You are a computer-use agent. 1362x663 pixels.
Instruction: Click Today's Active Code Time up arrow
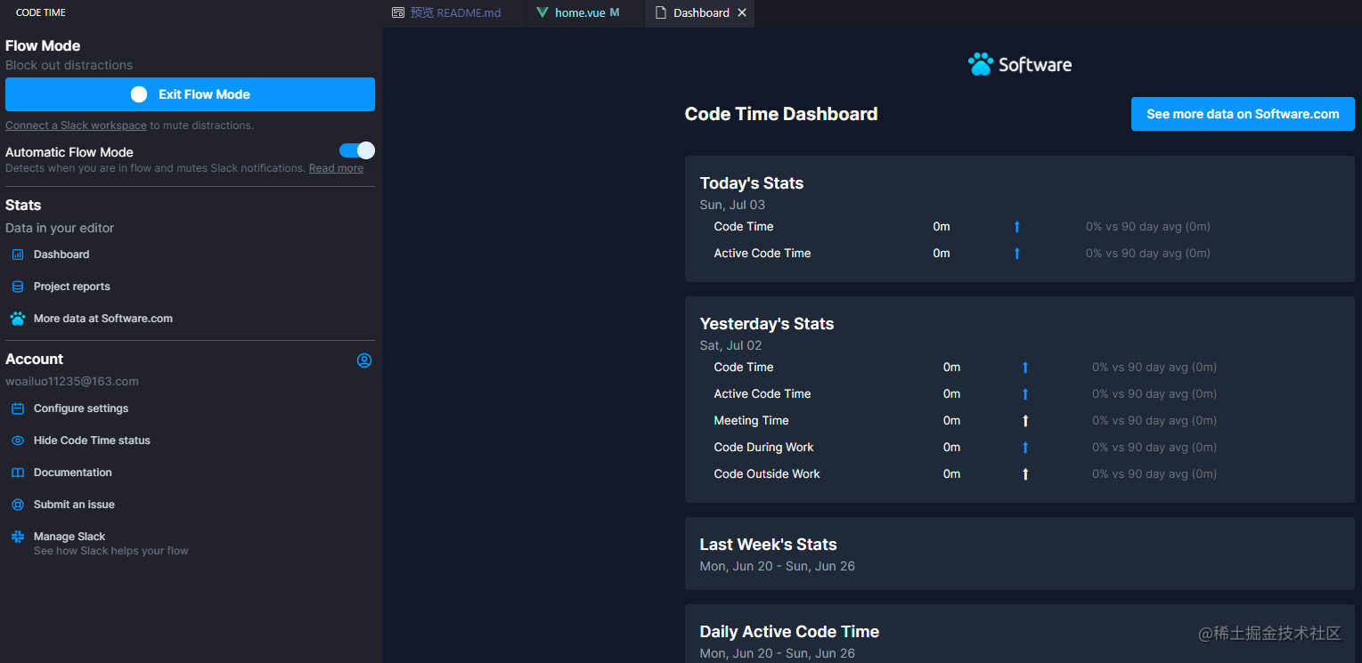[1016, 254]
